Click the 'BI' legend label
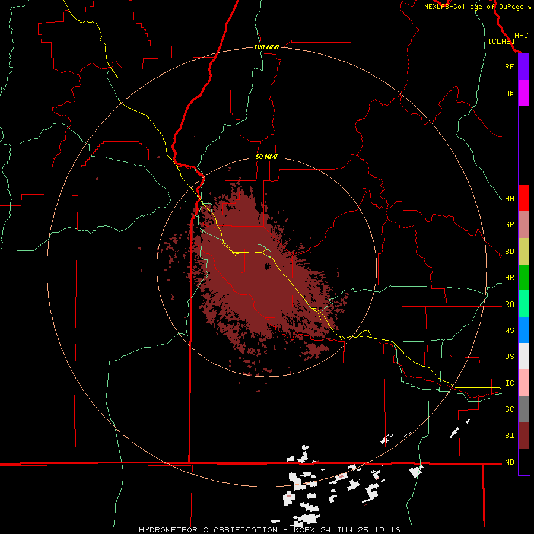534x534 pixels. (509, 436)
